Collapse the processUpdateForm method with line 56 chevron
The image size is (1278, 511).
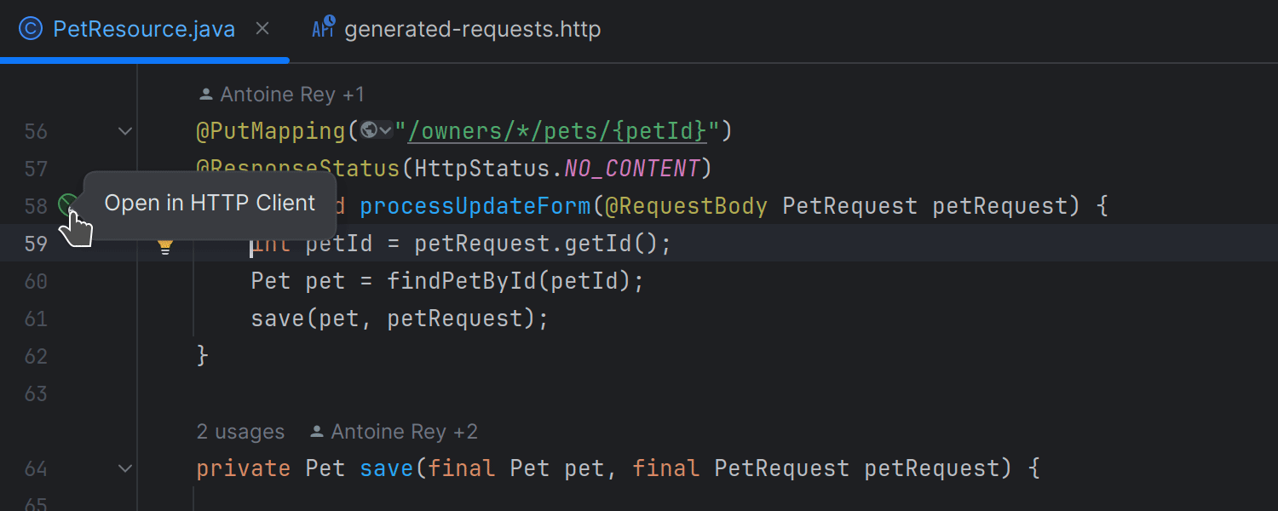pyautogui.click(x=124, y=130)
